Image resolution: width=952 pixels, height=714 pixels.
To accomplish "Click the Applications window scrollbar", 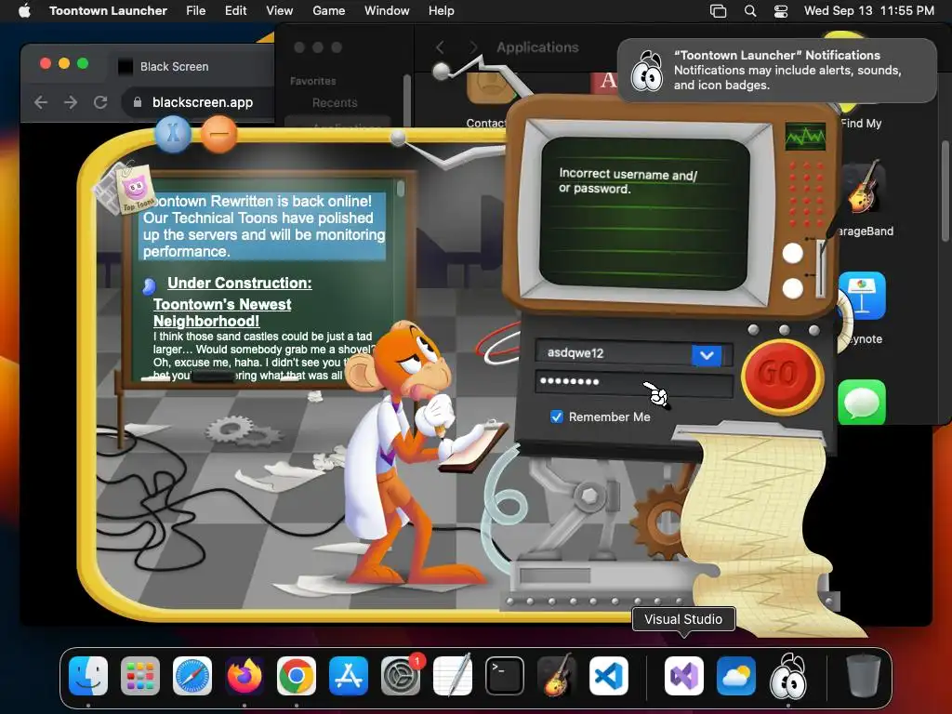I will 945,190.
